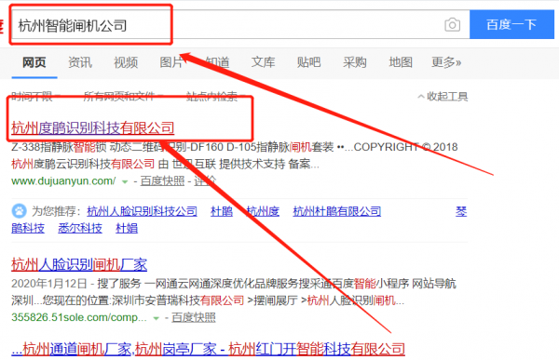Viewport: 559px width, 360px height.
Task: Click recommended link 杭州人脸识别科技公司
Action: pos(142,211)
